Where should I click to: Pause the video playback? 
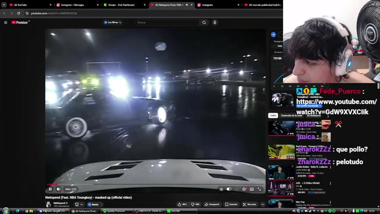point(50,189)
